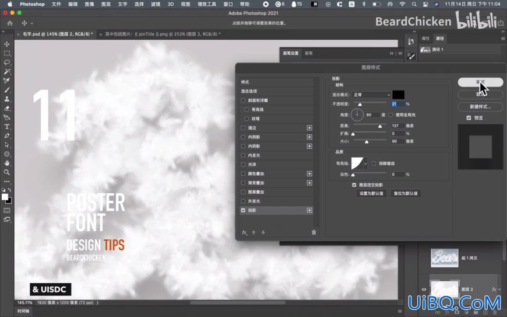Screen dimensions: 507x317
Task: Open the 滤镜 menu
Action: point(156,4)
